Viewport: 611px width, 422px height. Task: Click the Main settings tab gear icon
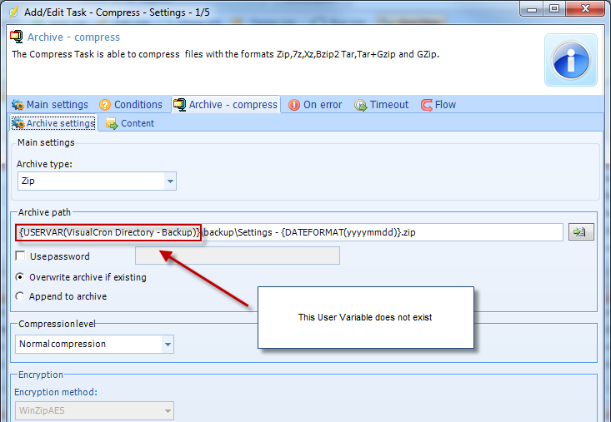tap(17, 105)
